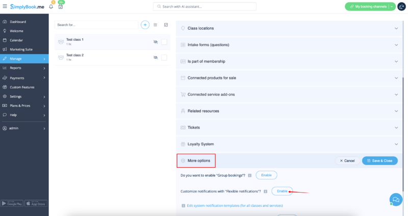Screen dimensions: 408x216
Task: Expand the Tickets section chevron
Action: [x=396, y=128]
